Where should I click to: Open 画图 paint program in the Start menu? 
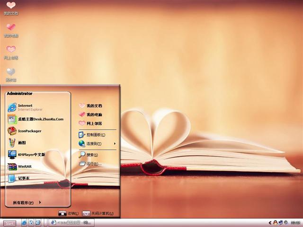[17, 143]
